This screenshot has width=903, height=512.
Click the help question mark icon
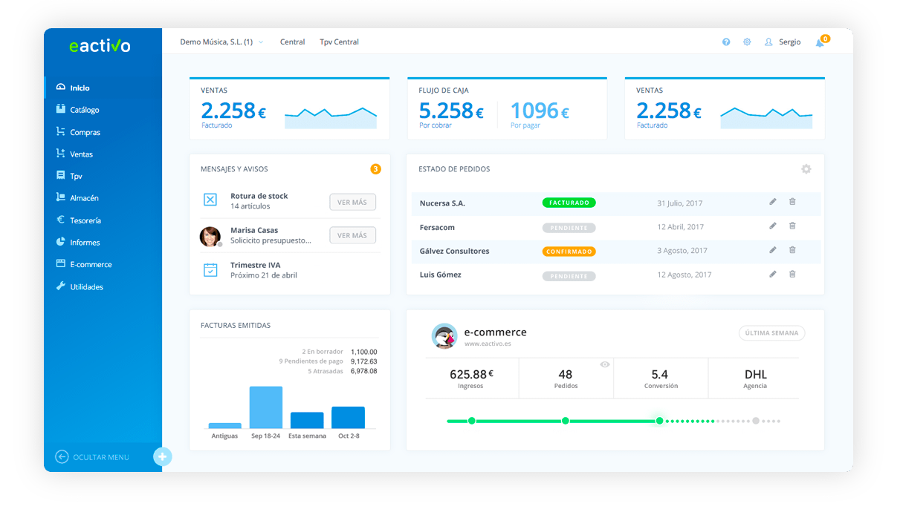726,42
